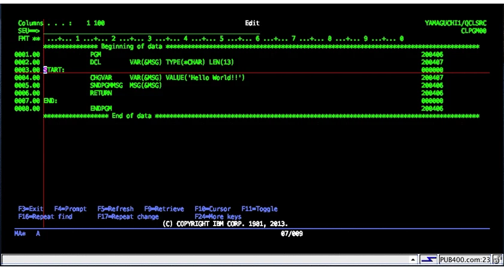Click the F9=Retrieve function key label
The height and width of the screenshot is (270, 504).
tap(164, 209)
